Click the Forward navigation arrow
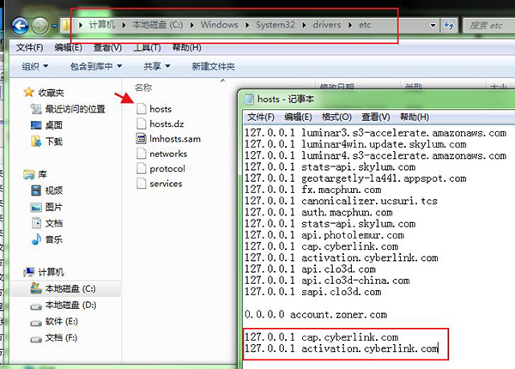This screenshot has height=369, width=515. [39, 25]
